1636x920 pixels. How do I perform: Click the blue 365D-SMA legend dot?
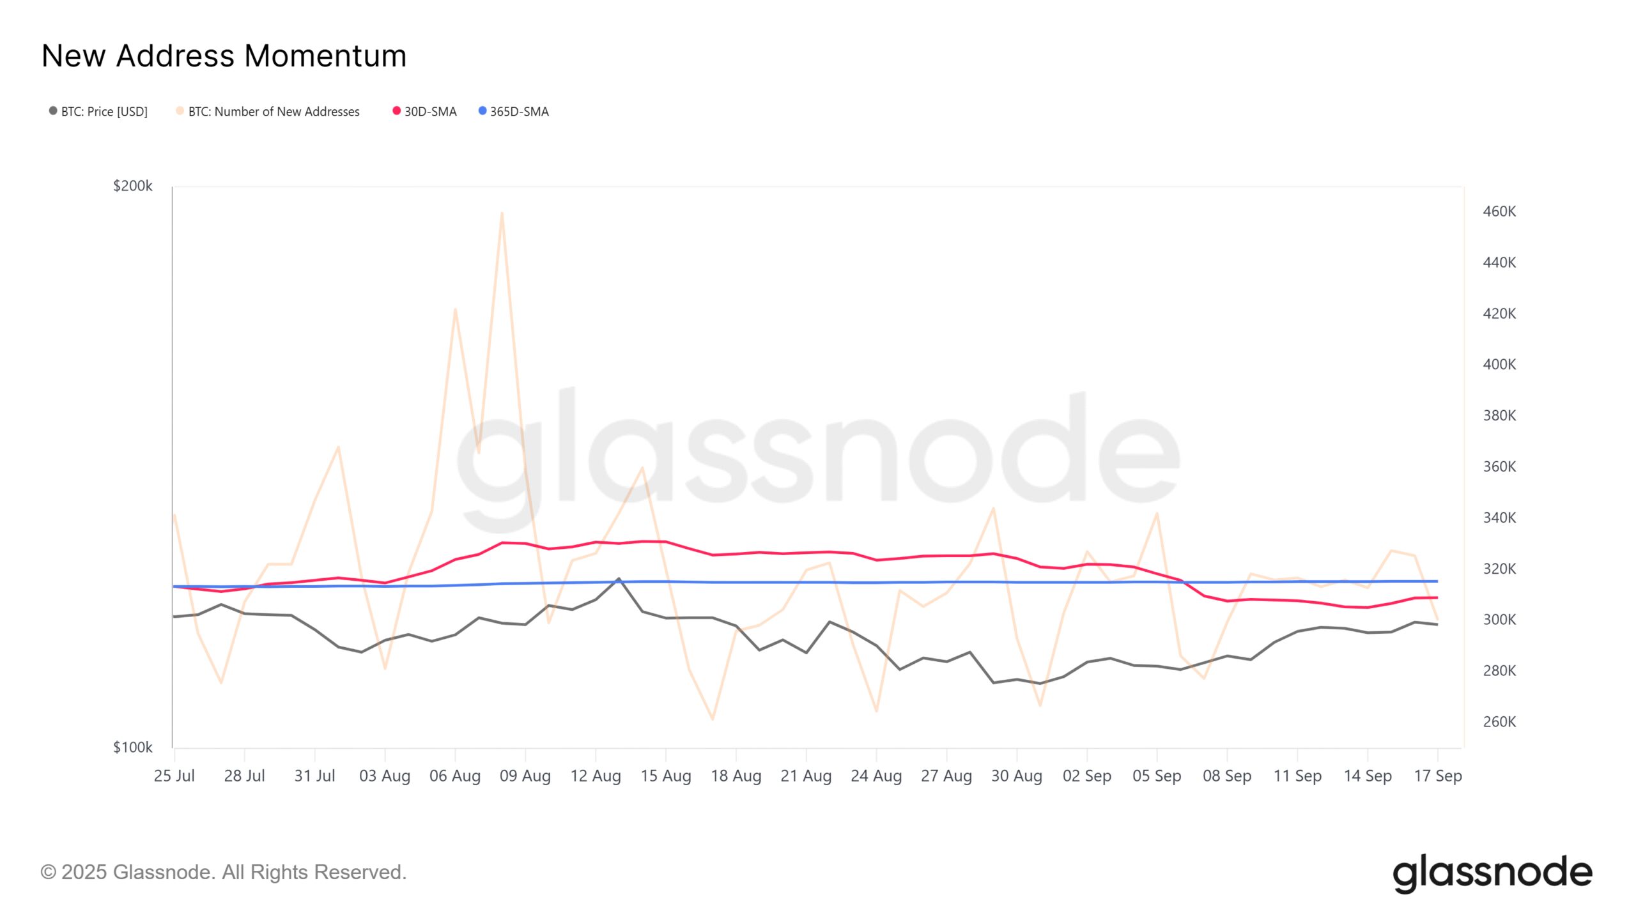(x=482, y=111)
